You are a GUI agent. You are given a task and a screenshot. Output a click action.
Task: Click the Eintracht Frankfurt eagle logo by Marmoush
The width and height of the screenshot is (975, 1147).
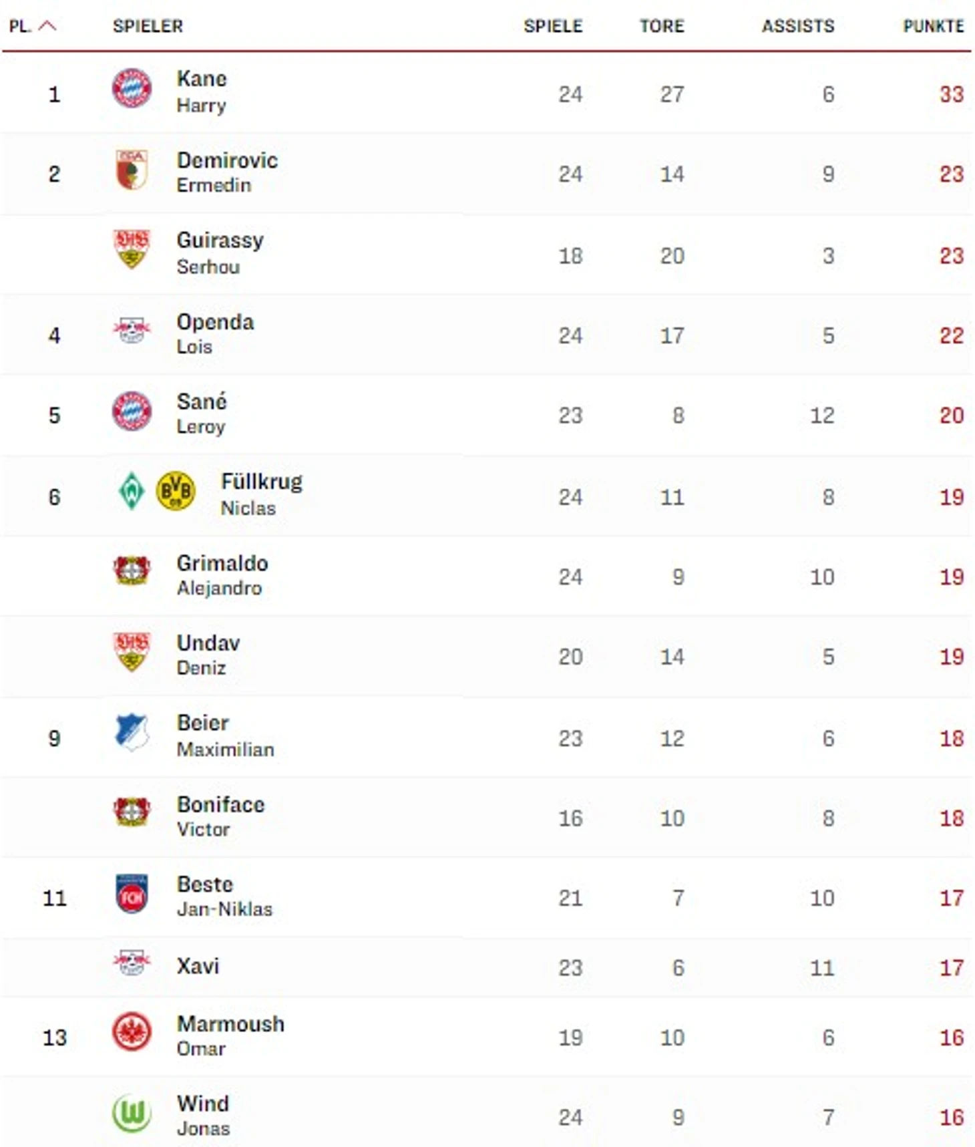point(132,1032)
